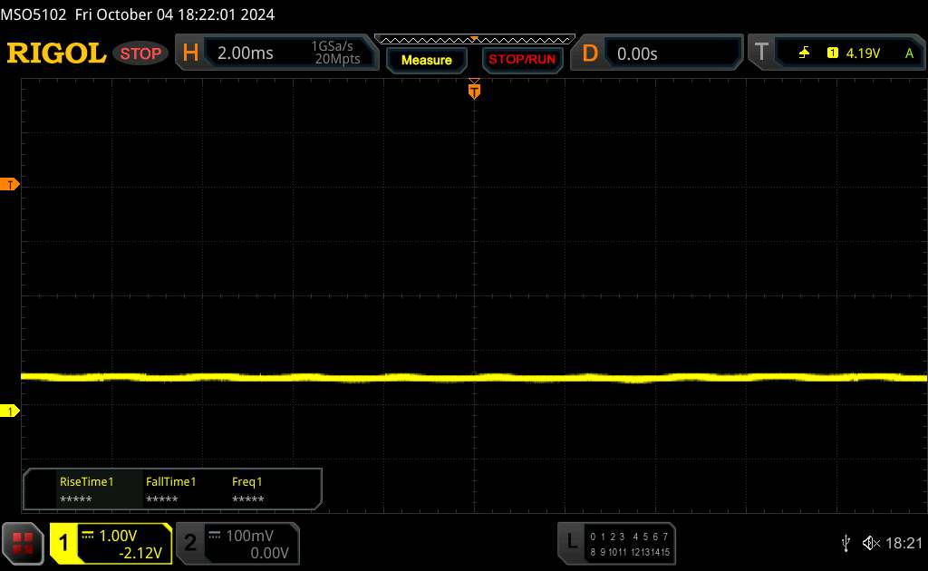
Task: Click the USB status icon
Action: point(846,543)
